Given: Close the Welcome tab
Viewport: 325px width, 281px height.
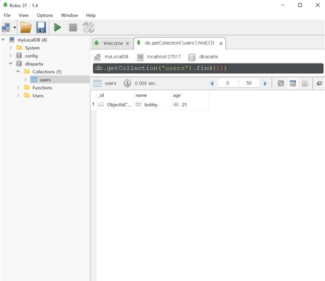Looking at the screenshot, I should coord(128,43).
